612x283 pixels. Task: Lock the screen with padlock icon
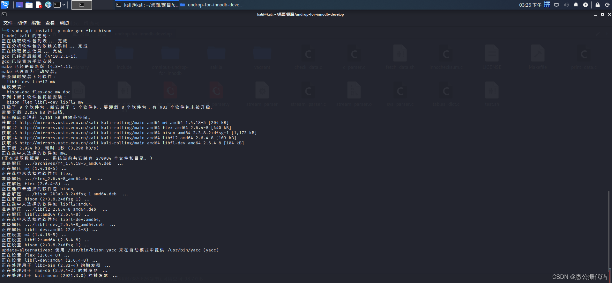(x=598, y=5)
